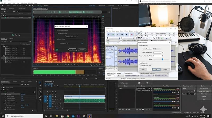This screenshot has width=212, height=118.
Task: Hide the Microphone source with its eye icon
Action: tap(150, 88)
